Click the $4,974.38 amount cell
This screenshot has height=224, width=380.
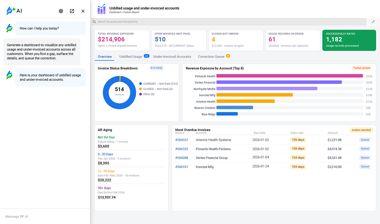(x=335, y=149)
